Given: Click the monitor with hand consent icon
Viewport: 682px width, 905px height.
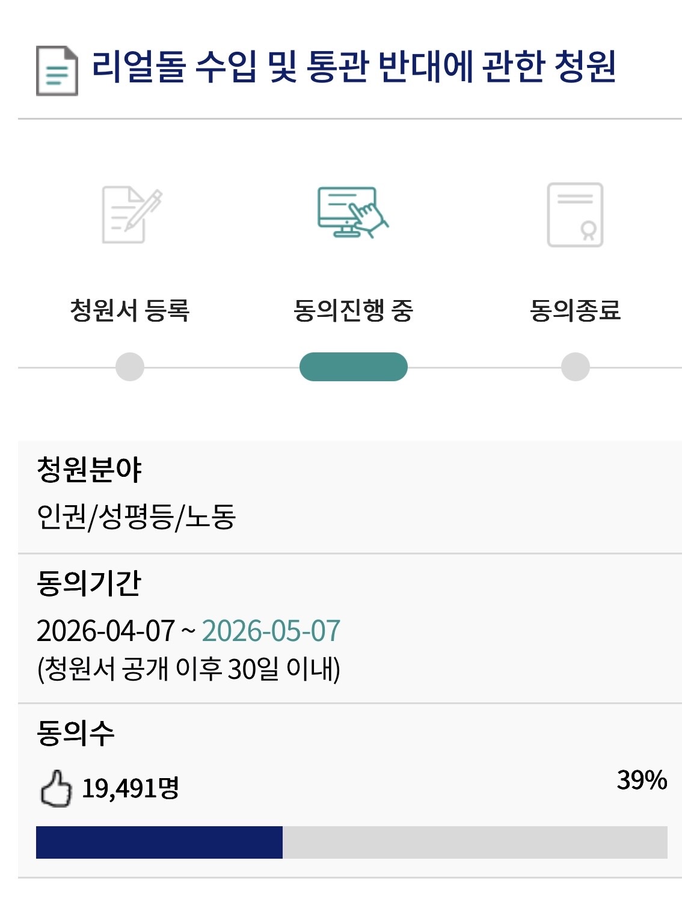Looking at the screenshot, I should tap(353, 212).
